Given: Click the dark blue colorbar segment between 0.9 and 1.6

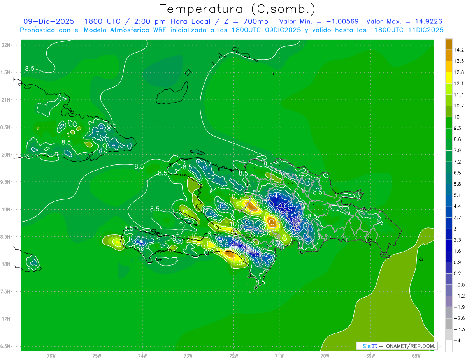Looking at the screenshot, I should 449,257.
